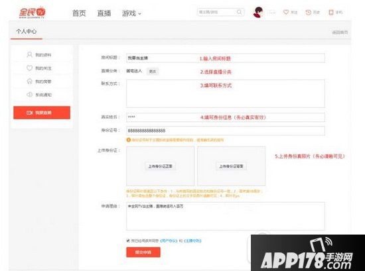Click the person icon for 我的资料
365x271 pixels.
(29, 54)
